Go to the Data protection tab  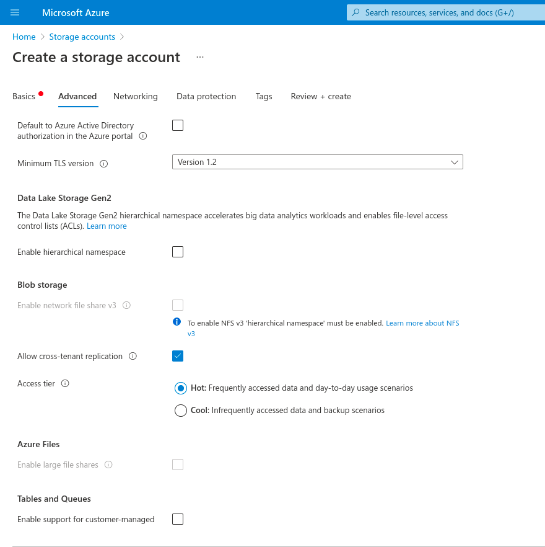(206, 96)
